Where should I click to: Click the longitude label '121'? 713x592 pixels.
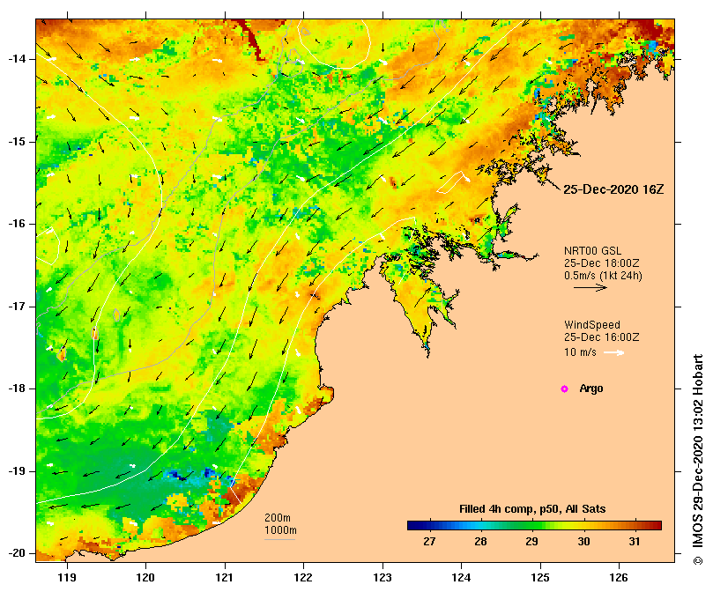(x=225, y=577)
